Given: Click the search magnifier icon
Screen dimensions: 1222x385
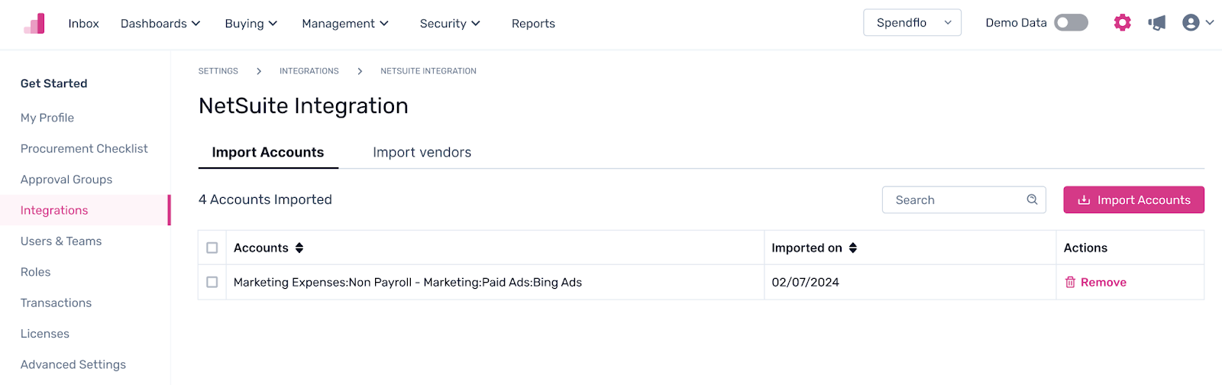Looking at the screenshot, I should 1032,199.
